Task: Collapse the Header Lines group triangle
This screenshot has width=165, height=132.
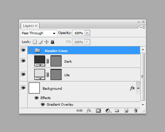Action: tap(31, 51)
